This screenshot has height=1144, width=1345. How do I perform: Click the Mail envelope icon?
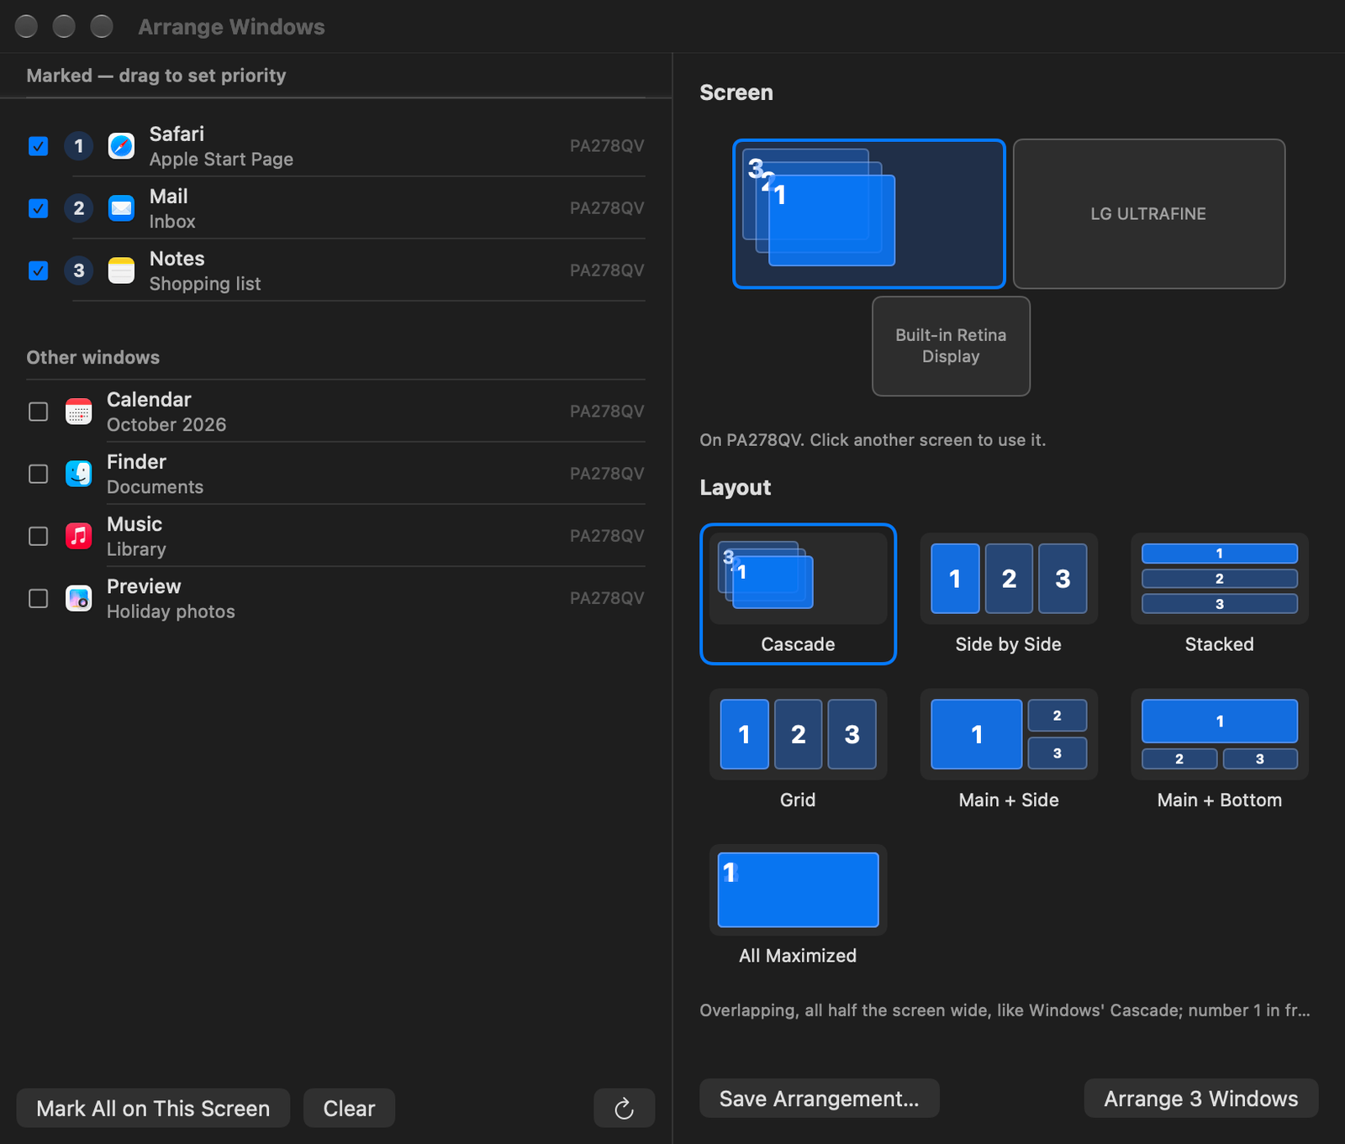click(x=121, y=208)
